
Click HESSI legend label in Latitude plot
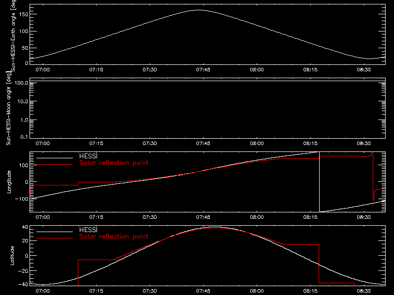coord(88,230)
